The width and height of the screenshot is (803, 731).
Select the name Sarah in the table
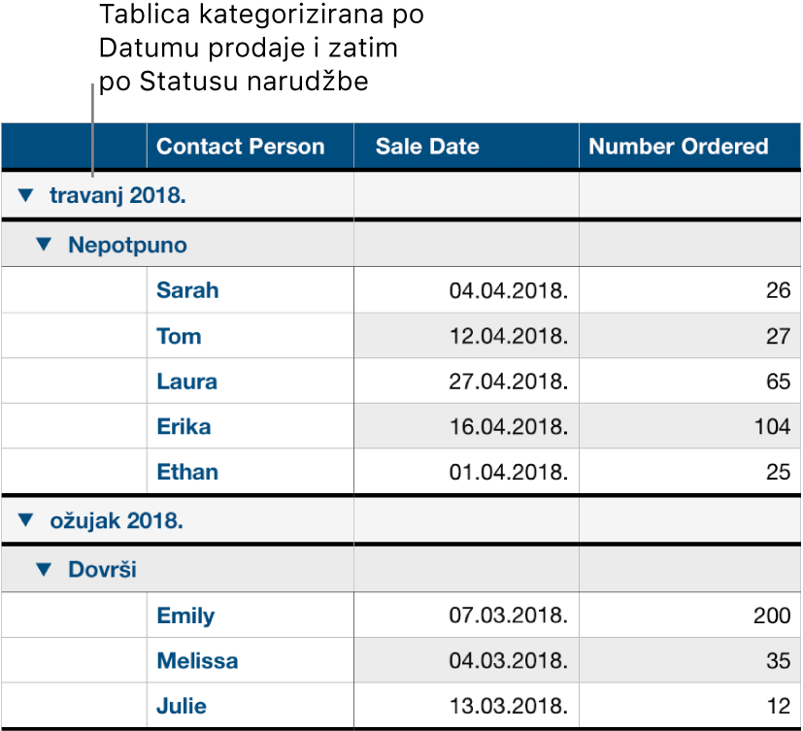click(187, 290)
